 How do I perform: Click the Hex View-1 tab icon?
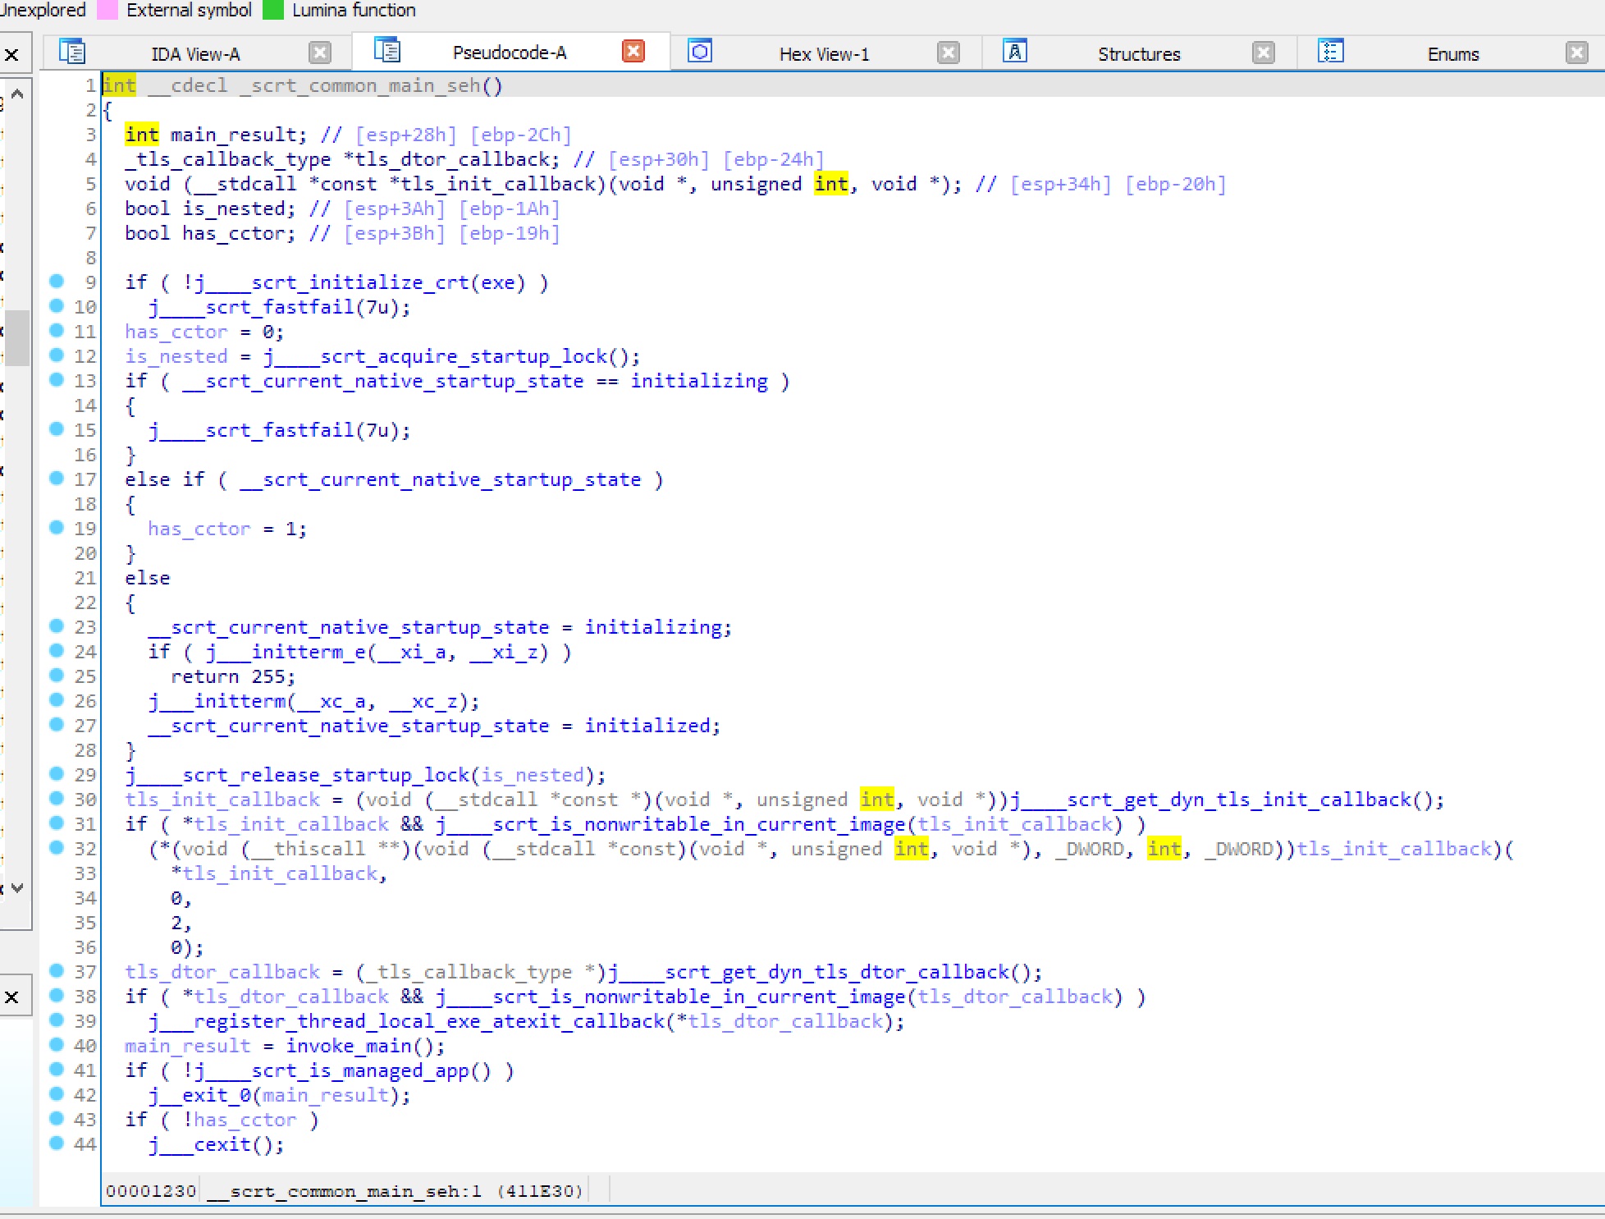(699, 52)
